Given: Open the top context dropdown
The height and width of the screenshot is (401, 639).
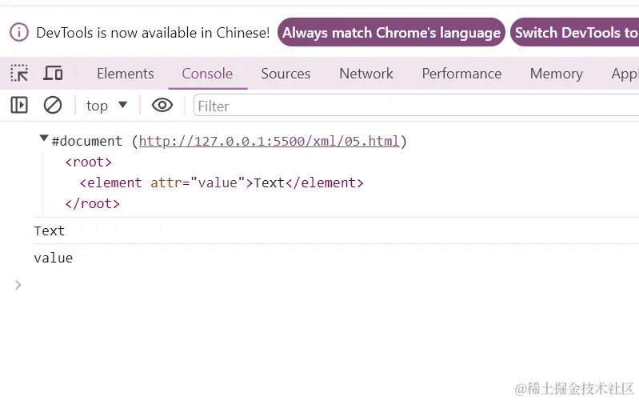Looking at the screenshot, I should [106, 105].
